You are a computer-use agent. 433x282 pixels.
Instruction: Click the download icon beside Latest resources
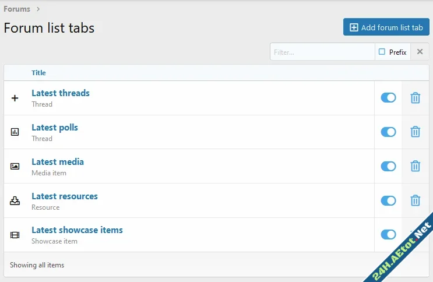pos(15,201)
